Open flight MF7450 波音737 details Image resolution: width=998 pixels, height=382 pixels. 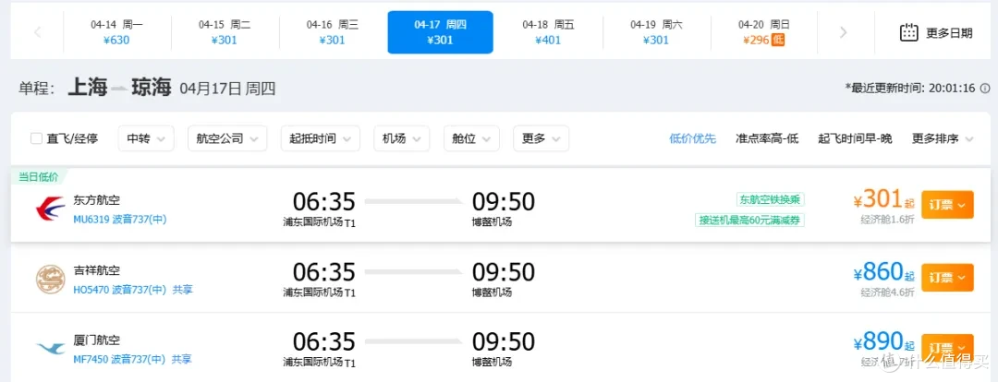(x=119, y=360)
